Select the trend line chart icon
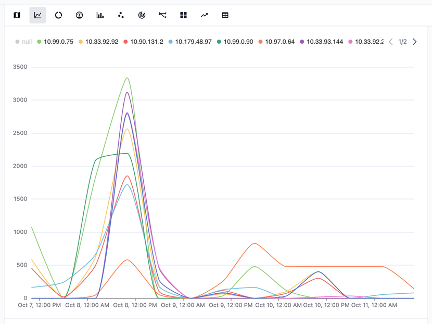This screenshot has width=432, height=324. click(x=204, y=15)
